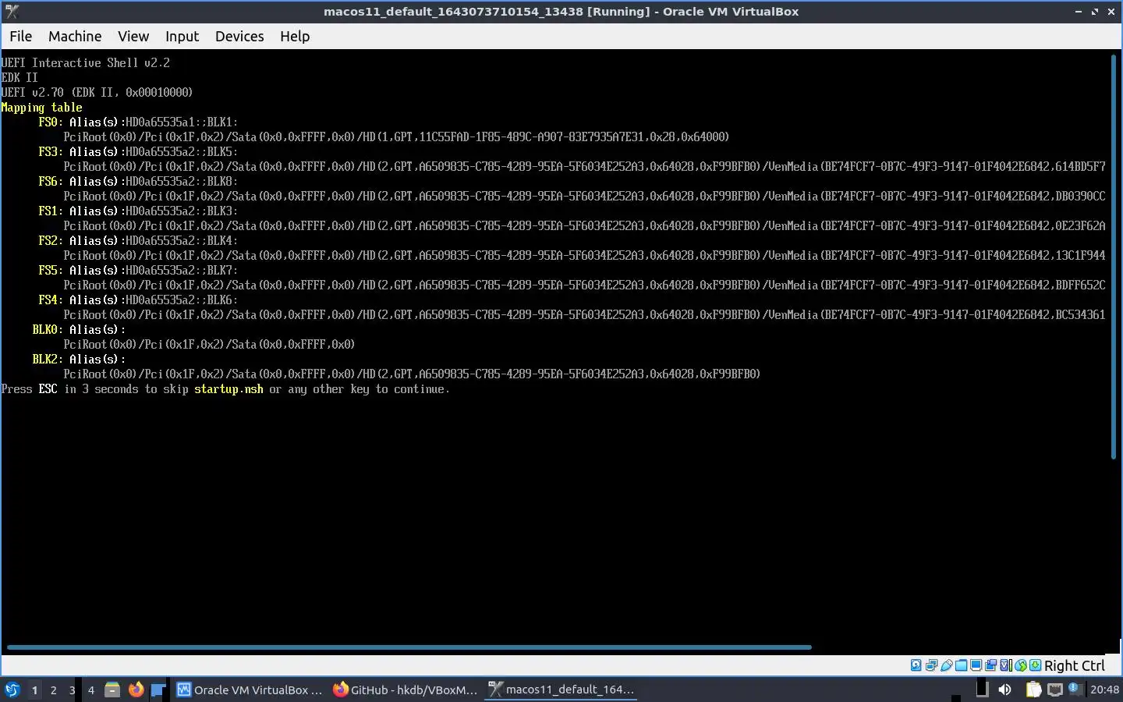Click the display status icon
1123x702 pixels.
click(x=976, y=665)
